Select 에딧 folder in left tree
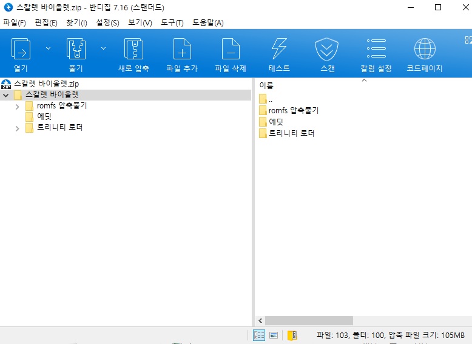Image resolution: width=472 pixels, height=344 pixels. 44,116
